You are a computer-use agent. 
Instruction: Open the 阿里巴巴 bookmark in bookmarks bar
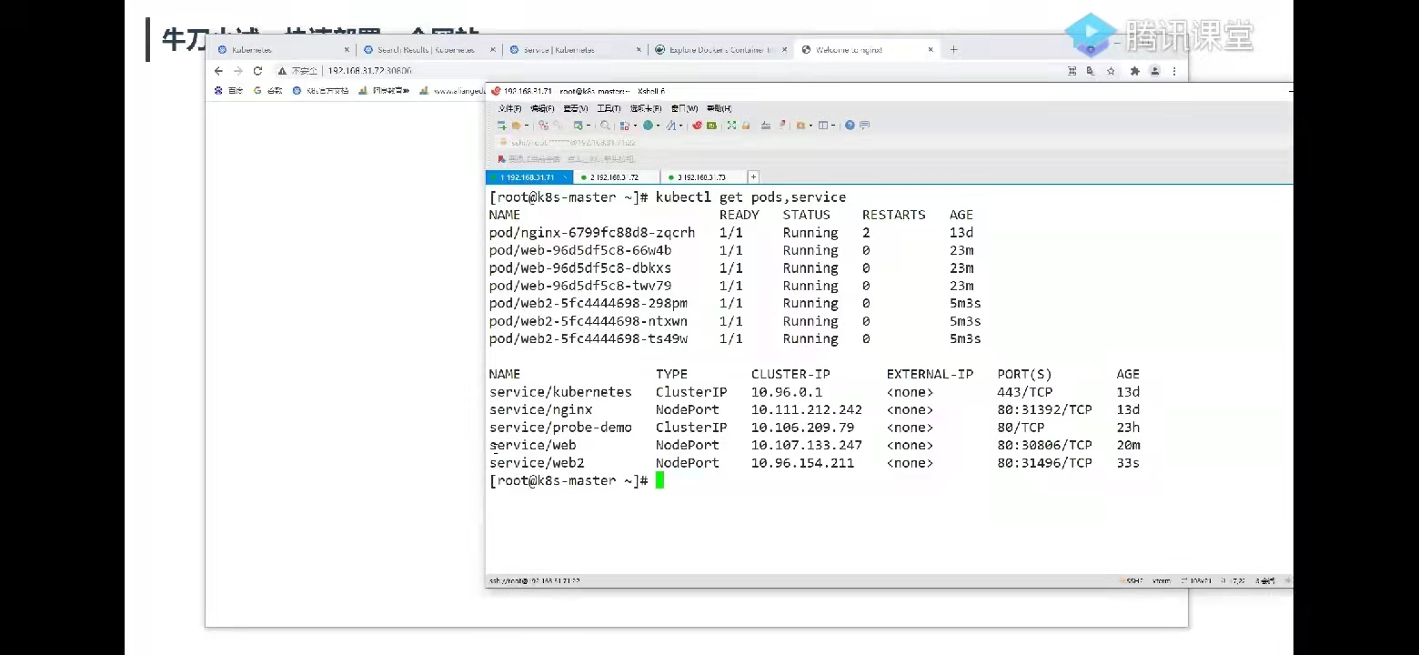tap(384, 91)
